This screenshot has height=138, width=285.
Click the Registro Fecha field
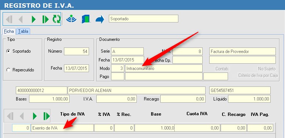tap(76, 68)
